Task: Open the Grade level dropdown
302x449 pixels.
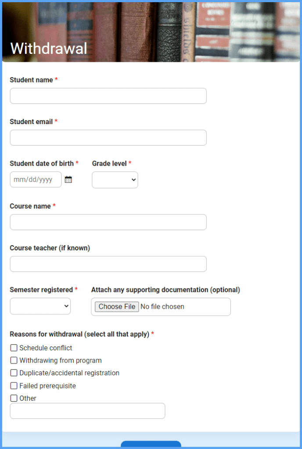Action: pyautogui.click(x=115, y=180)
